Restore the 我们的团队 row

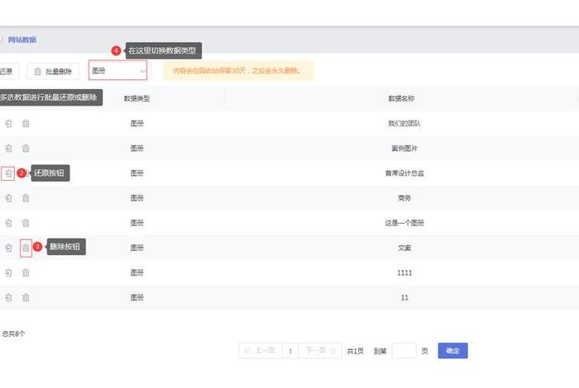[8, 124]
